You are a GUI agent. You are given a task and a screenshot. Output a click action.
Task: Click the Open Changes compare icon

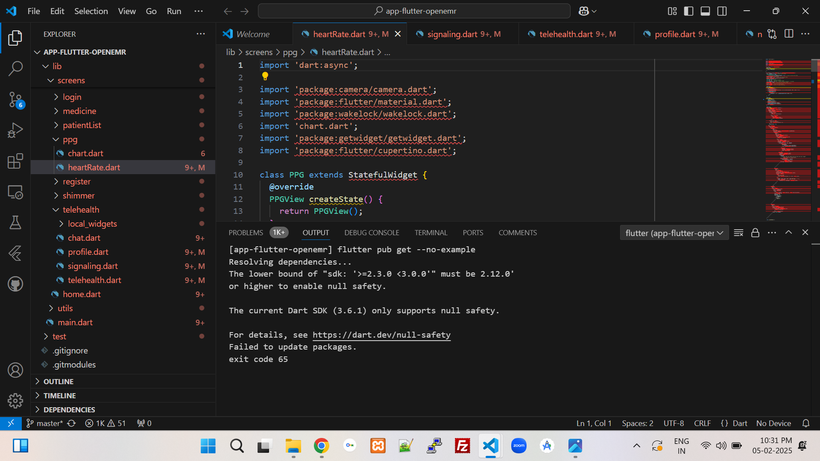(x=772, y=34)
